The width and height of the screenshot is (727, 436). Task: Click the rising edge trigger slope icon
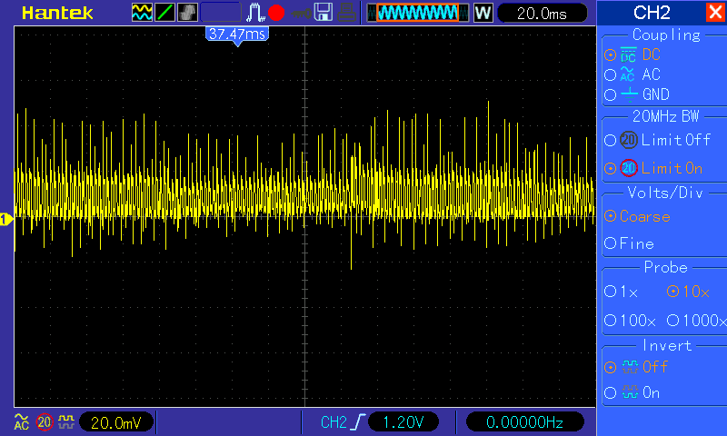[x=358, y=422]
